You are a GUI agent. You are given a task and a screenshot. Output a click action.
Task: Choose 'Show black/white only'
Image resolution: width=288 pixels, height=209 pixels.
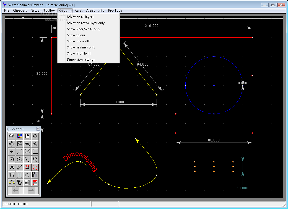point(89,29)
